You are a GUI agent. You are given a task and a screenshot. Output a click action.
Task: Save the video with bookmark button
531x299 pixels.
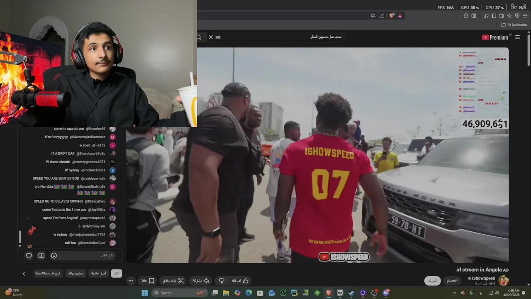148,281
